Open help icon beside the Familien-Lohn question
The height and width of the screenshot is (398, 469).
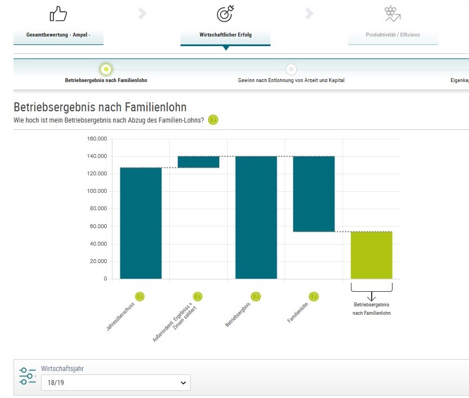point(213,120)
